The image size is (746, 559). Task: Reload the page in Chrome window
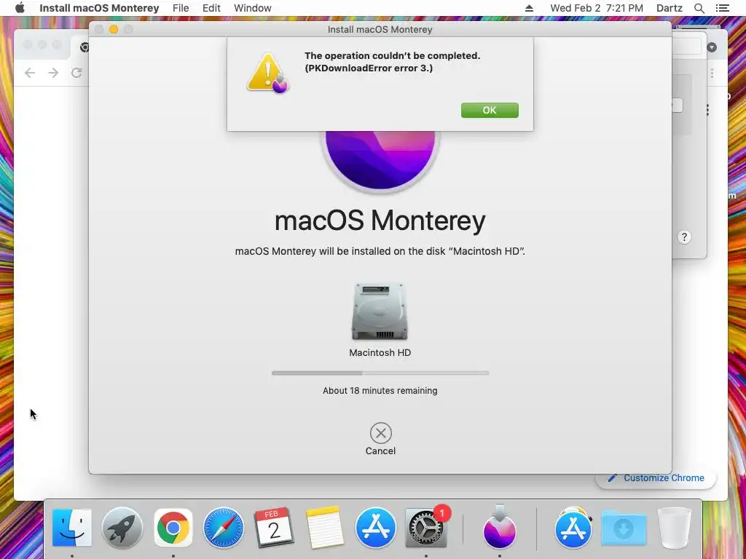[x=76, y=73]
